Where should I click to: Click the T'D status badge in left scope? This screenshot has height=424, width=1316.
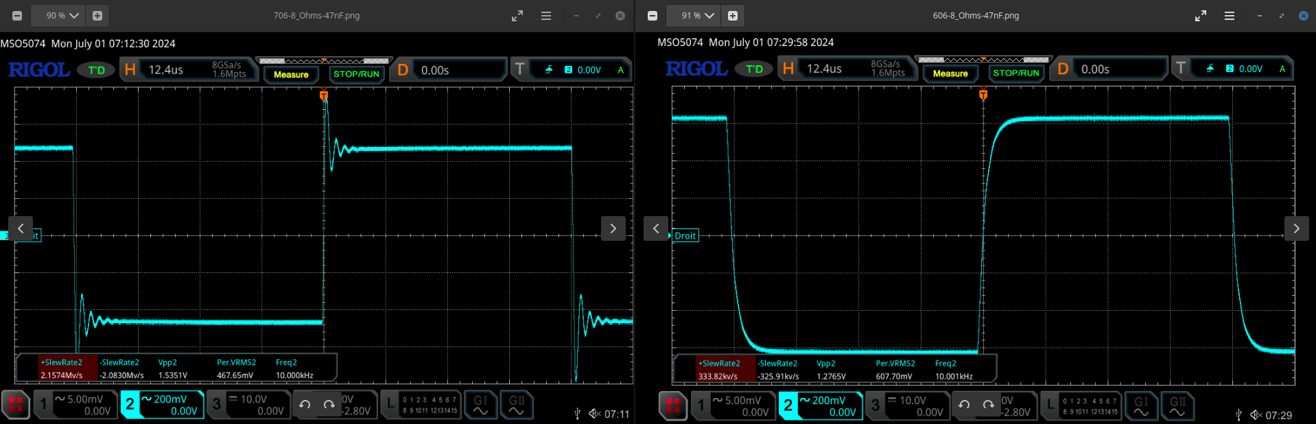96,70
